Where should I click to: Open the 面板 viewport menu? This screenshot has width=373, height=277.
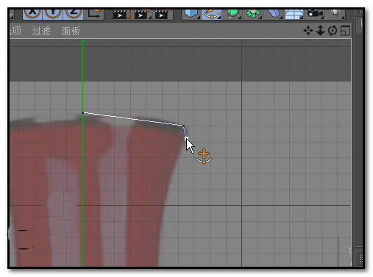pos(71,31)
